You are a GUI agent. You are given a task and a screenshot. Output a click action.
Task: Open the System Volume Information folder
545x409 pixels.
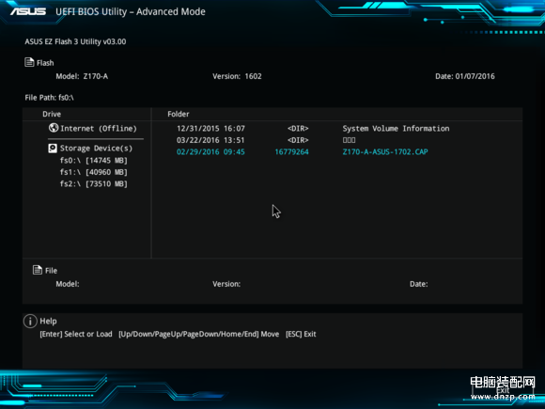(396, 128)
